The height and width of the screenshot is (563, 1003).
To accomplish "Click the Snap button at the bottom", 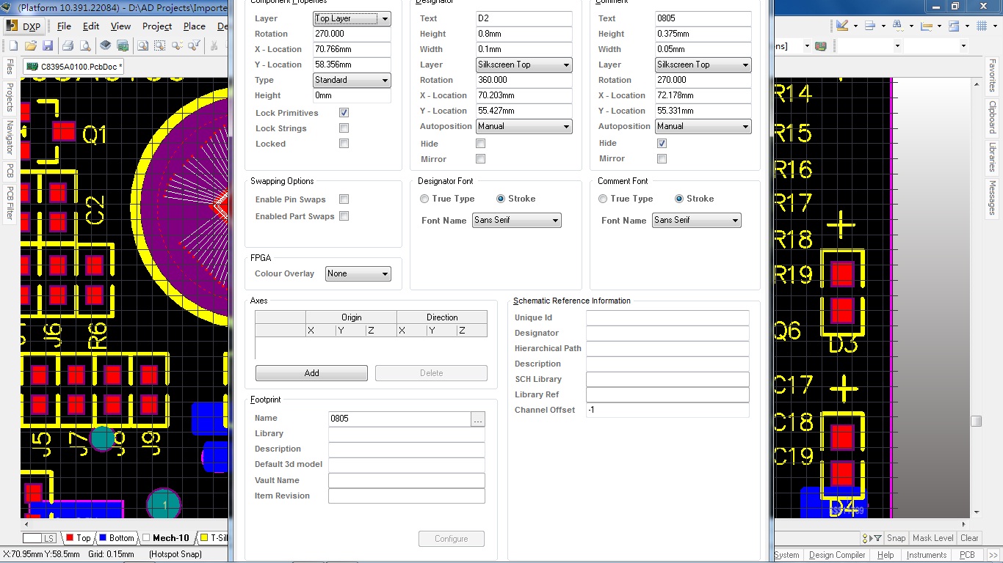I will 896,538.
